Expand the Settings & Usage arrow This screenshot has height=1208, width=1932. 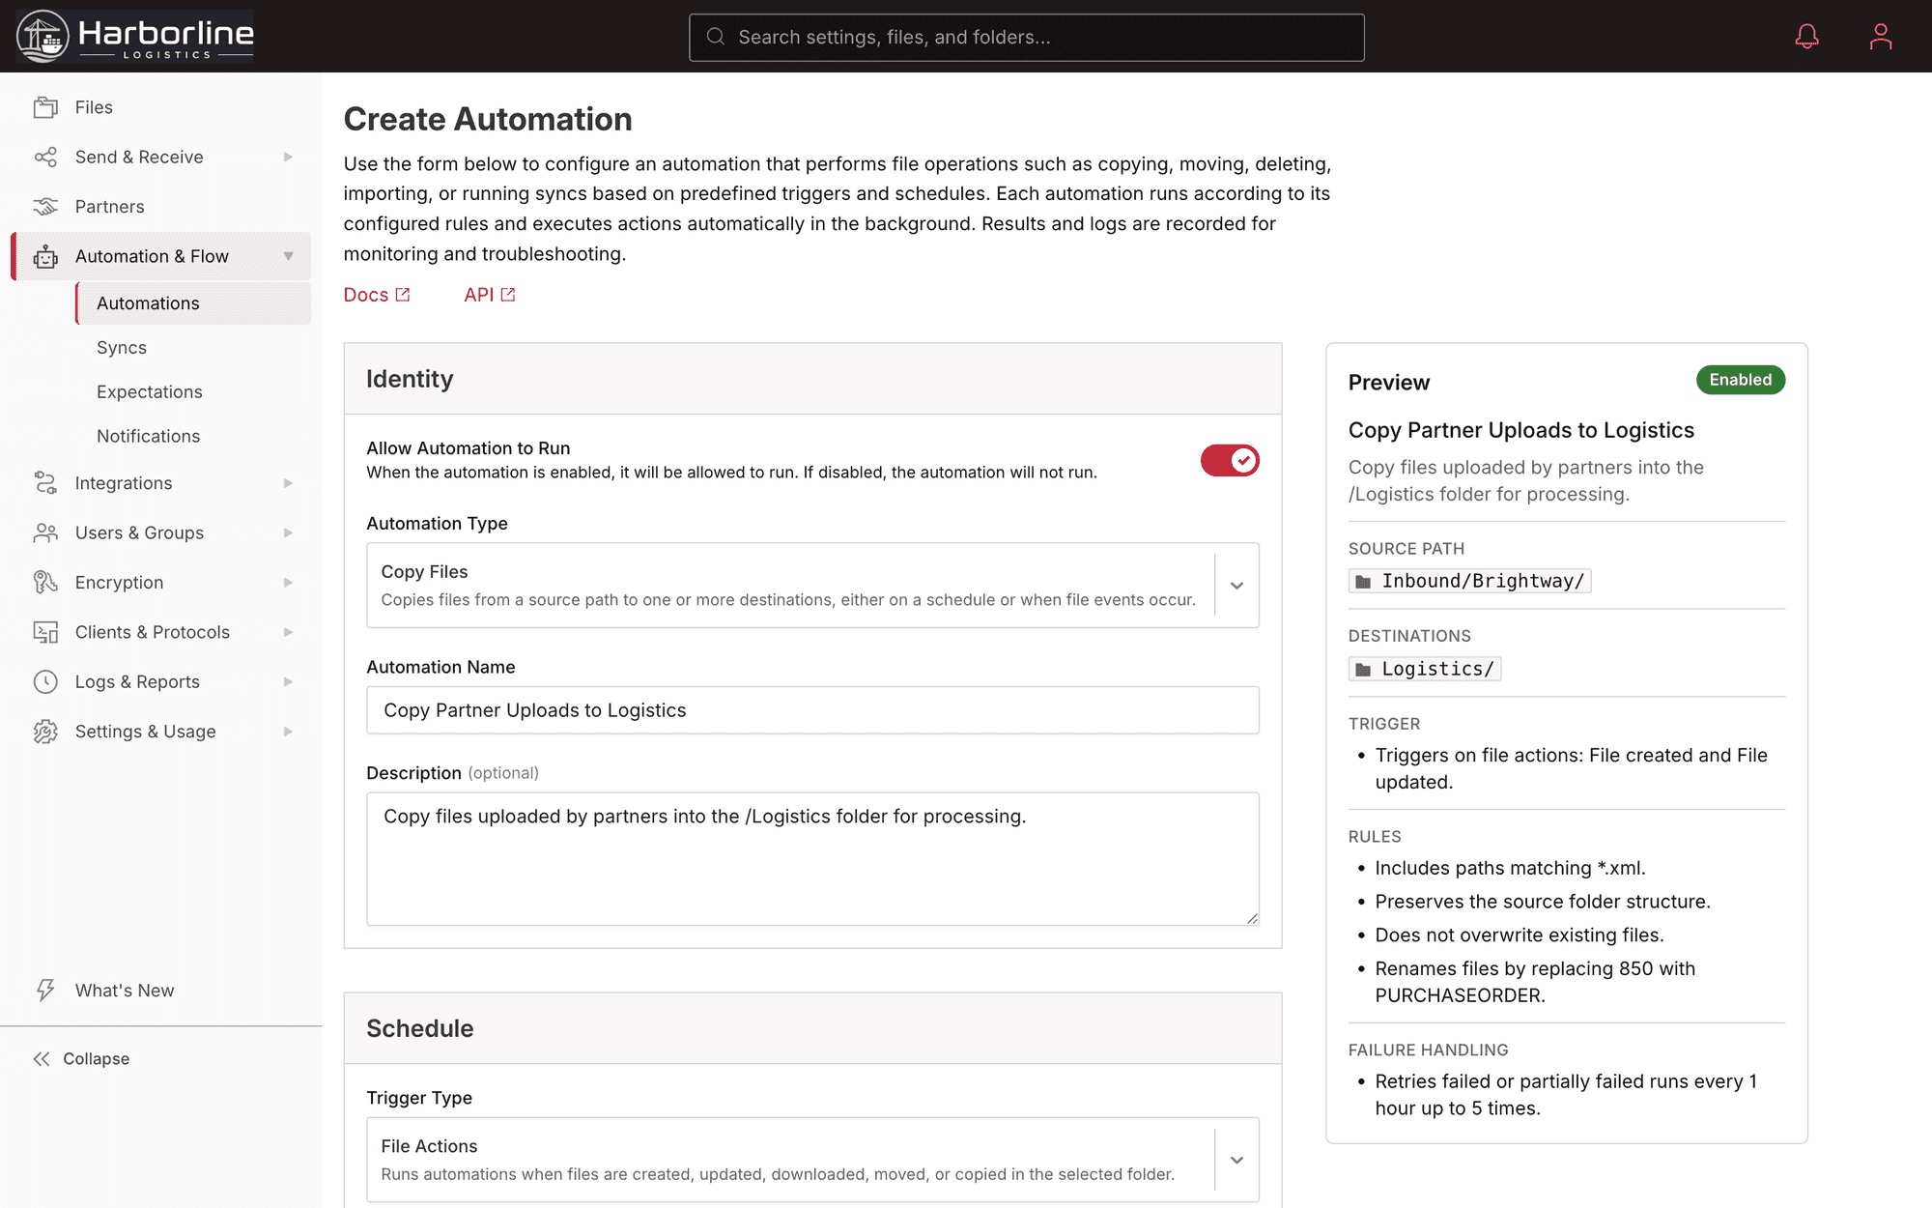pos(288,732)
